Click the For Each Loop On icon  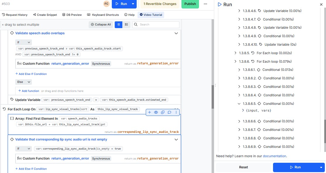pos(4,109)
